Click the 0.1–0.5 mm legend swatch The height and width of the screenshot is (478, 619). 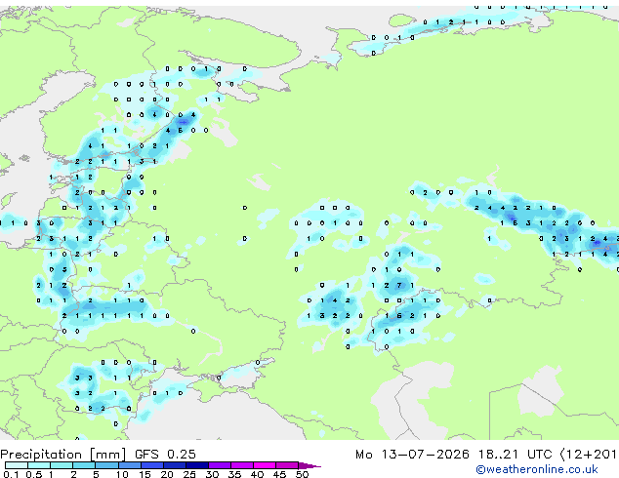(17, 465)
